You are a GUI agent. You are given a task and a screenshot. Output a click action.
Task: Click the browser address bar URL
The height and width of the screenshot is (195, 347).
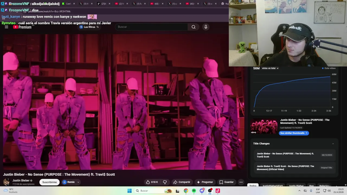[49, 11]
